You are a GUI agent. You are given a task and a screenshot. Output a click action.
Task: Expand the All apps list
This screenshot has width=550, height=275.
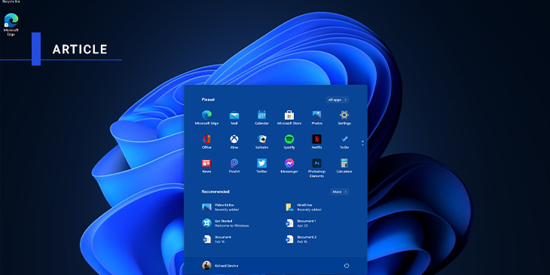337,100
